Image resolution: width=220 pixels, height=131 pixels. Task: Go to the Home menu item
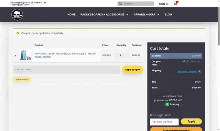click(x=71, y=14)
